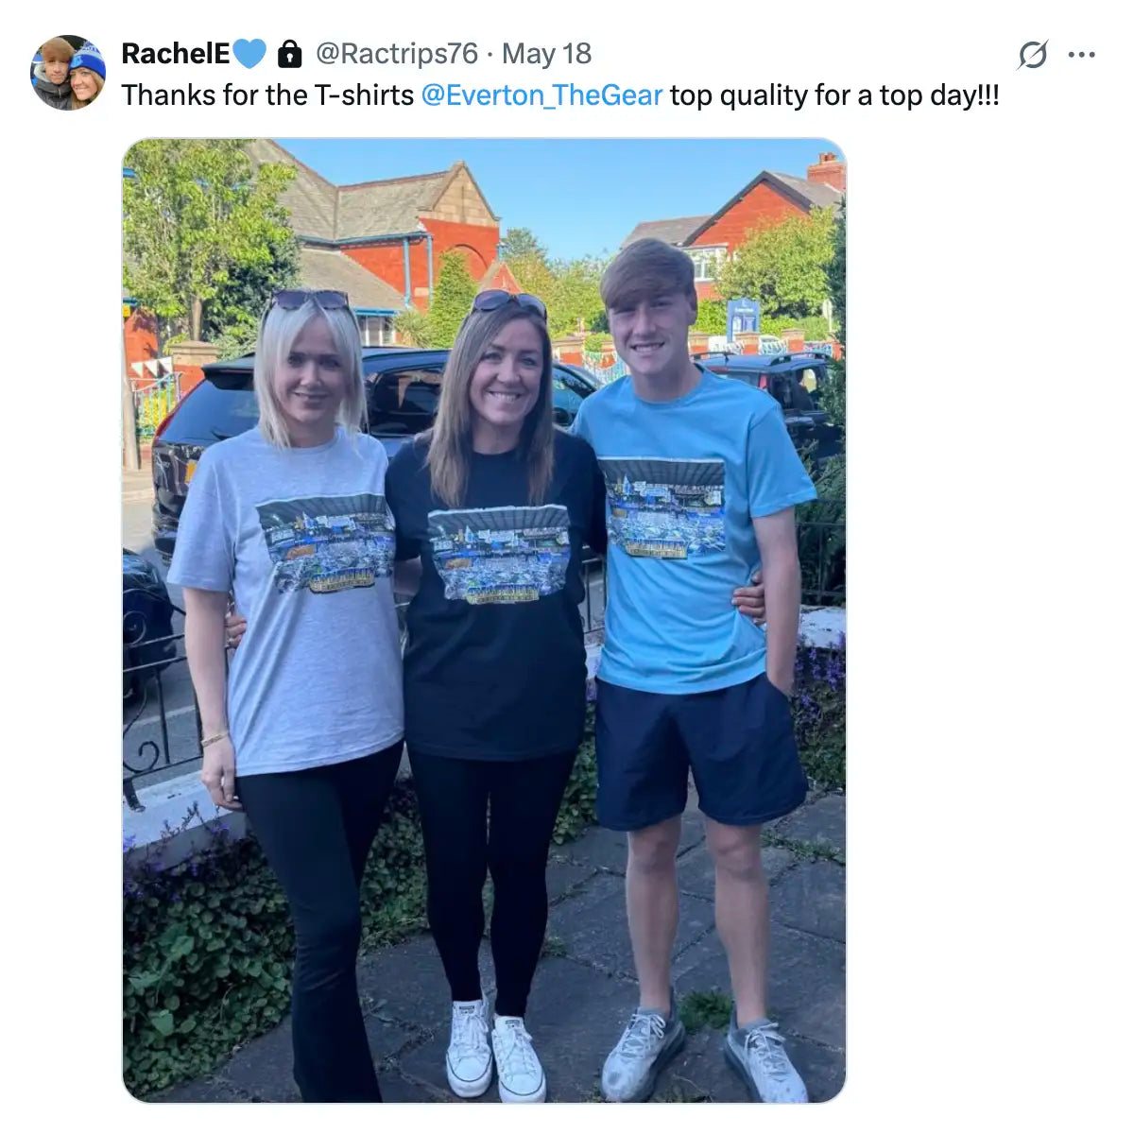Click the padlock protected-account icon
This screenshot has width=1134, height=1134.
[x=290, y=54]
